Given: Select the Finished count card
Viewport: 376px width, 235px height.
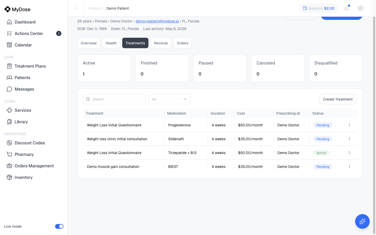Looking at the screenshot, I should click(x=162, y=68).
